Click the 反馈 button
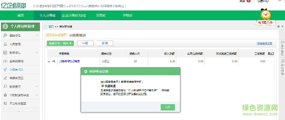The height and width of the screenshot is (120, 285). point(105,43)
